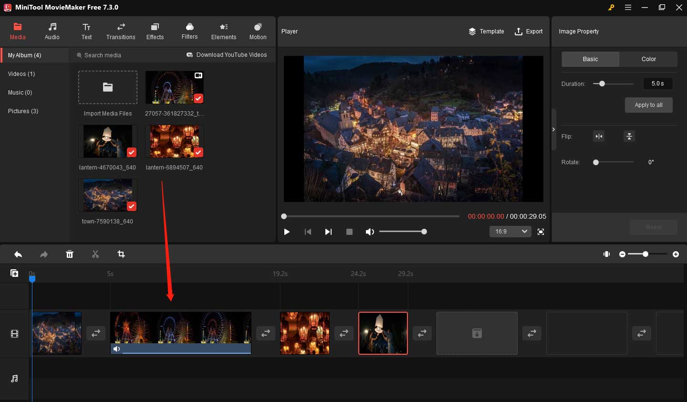Select lantern-4670043_640 thumbnail in library
This screenshot has width=687, height=402.
[108, 141]
